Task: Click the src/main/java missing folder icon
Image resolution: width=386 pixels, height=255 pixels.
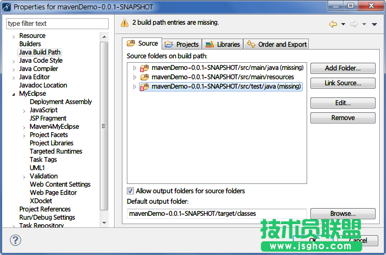Action: 144,68
